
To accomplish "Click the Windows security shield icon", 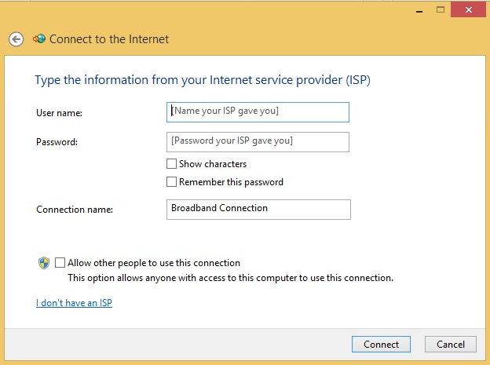I will point(44,263).
